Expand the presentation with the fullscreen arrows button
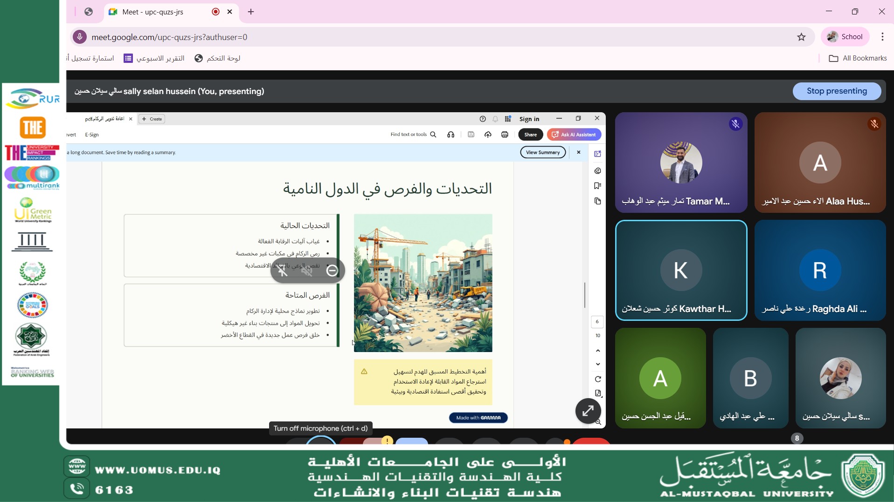The width and height of the screenshot is (894, 502). click(588, 411)
